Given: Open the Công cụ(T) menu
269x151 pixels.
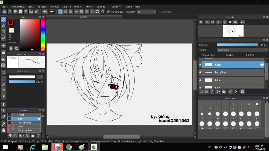Looking at the screenshot, I should pyautogui.click(x=102, y=7).
